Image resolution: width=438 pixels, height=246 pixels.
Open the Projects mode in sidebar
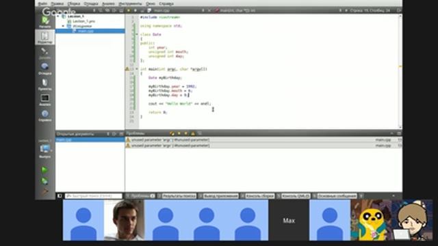click(x=44, y=84)
